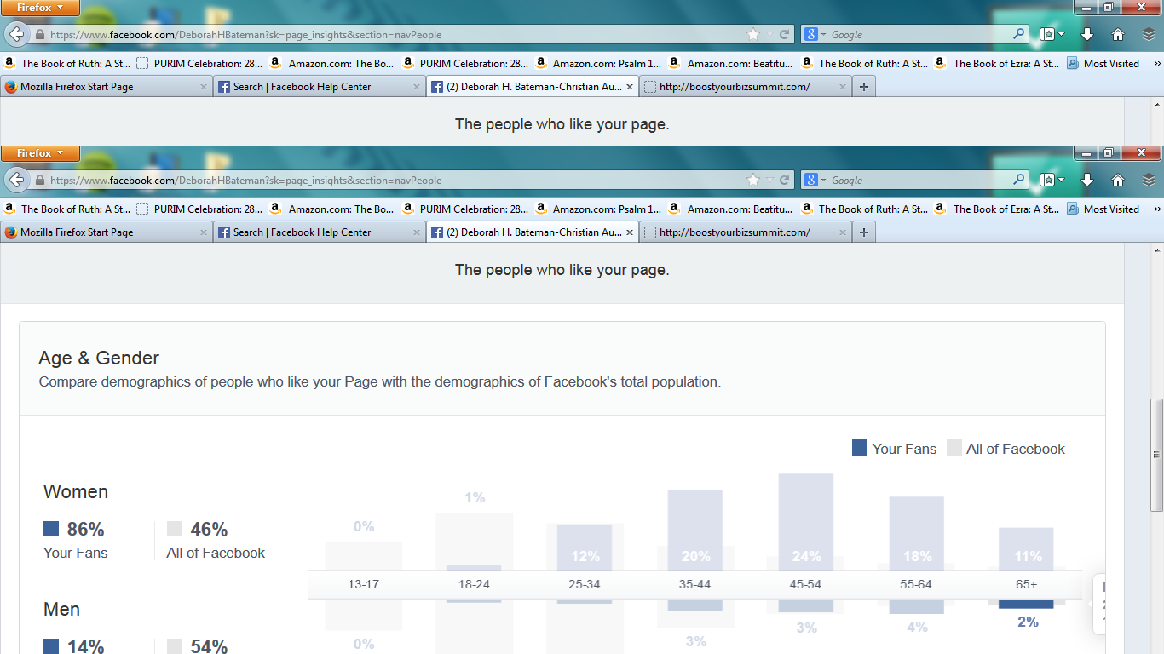Screen dimensions: 1164x654
Task: Open the orange Firefox menu at the very top
Action: click(x=40, y=9)
